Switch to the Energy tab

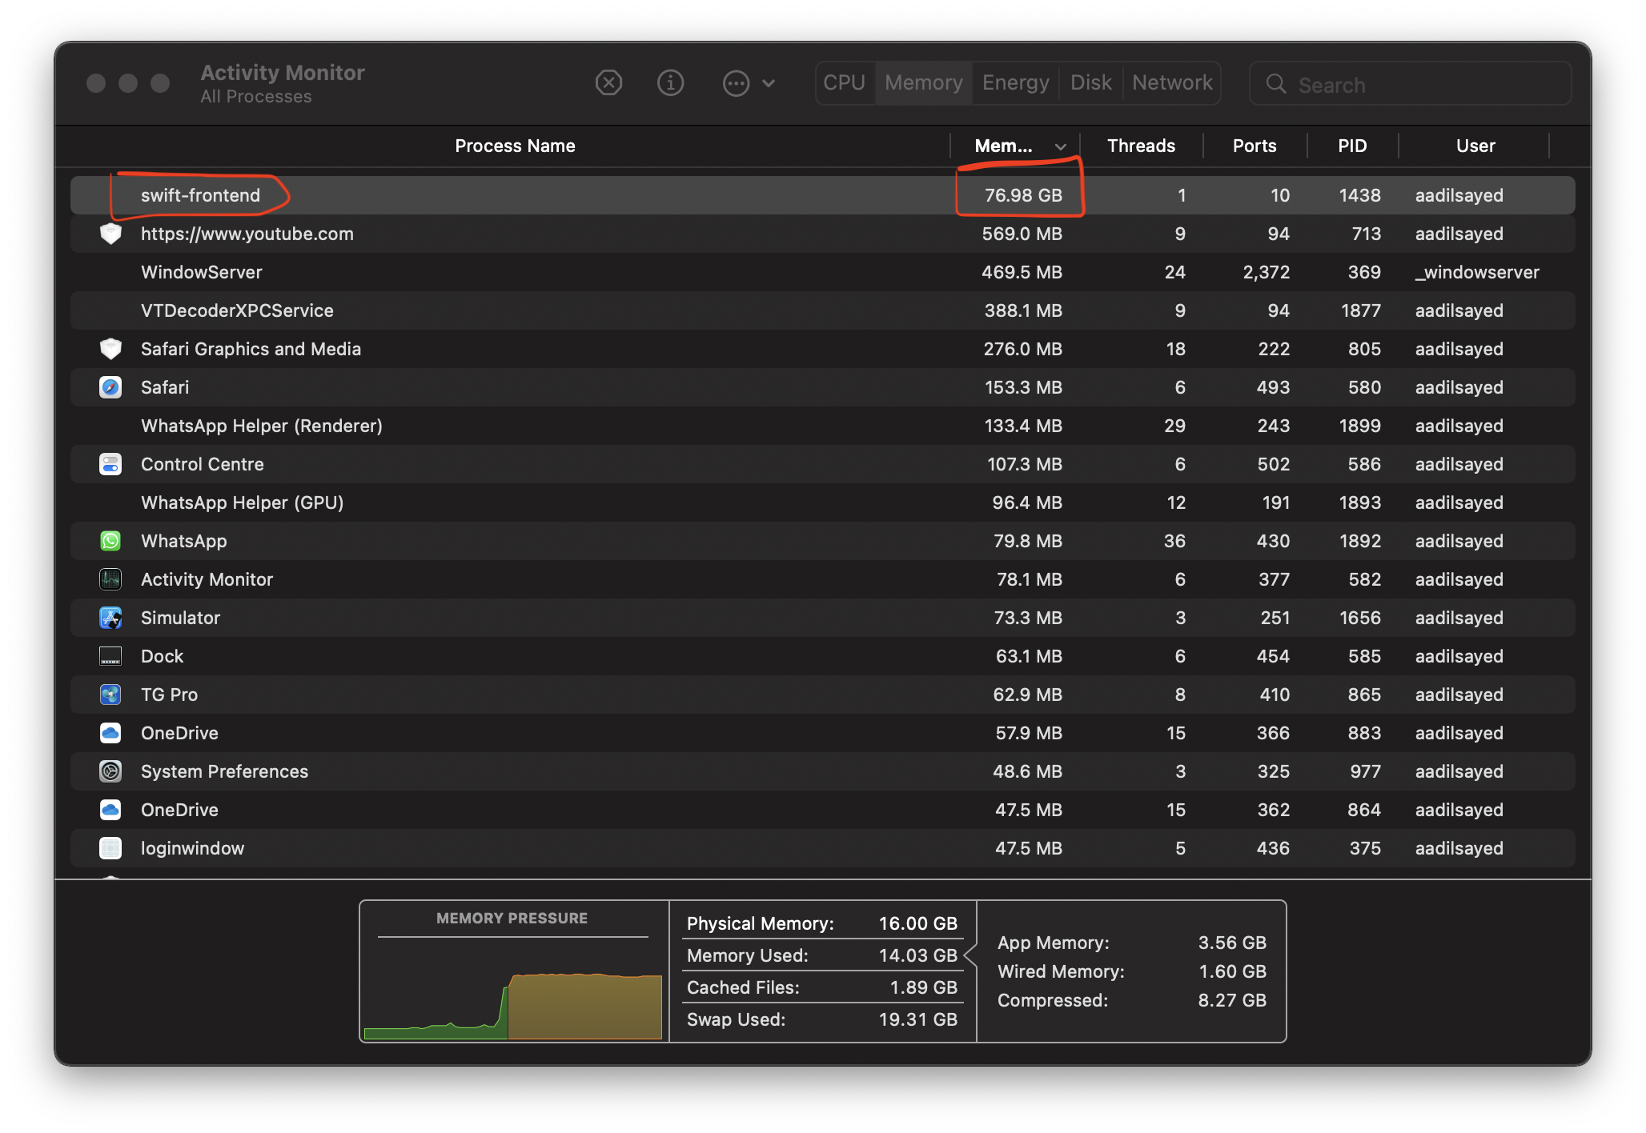(1015, 82)
